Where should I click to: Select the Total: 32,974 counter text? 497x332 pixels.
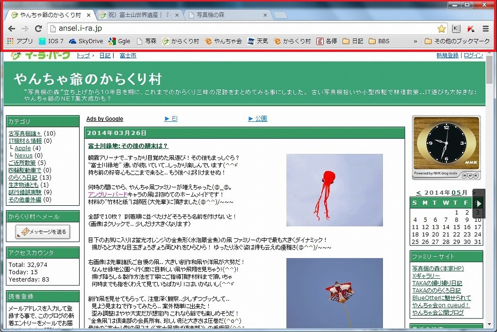tap(28, 265)
